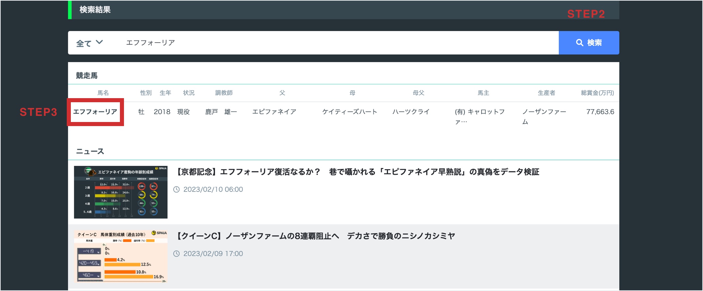Image resolution: width=703 pixels, height=291 pixels.
Task: Click dam name ケイティーズハート
Action: 349,112
